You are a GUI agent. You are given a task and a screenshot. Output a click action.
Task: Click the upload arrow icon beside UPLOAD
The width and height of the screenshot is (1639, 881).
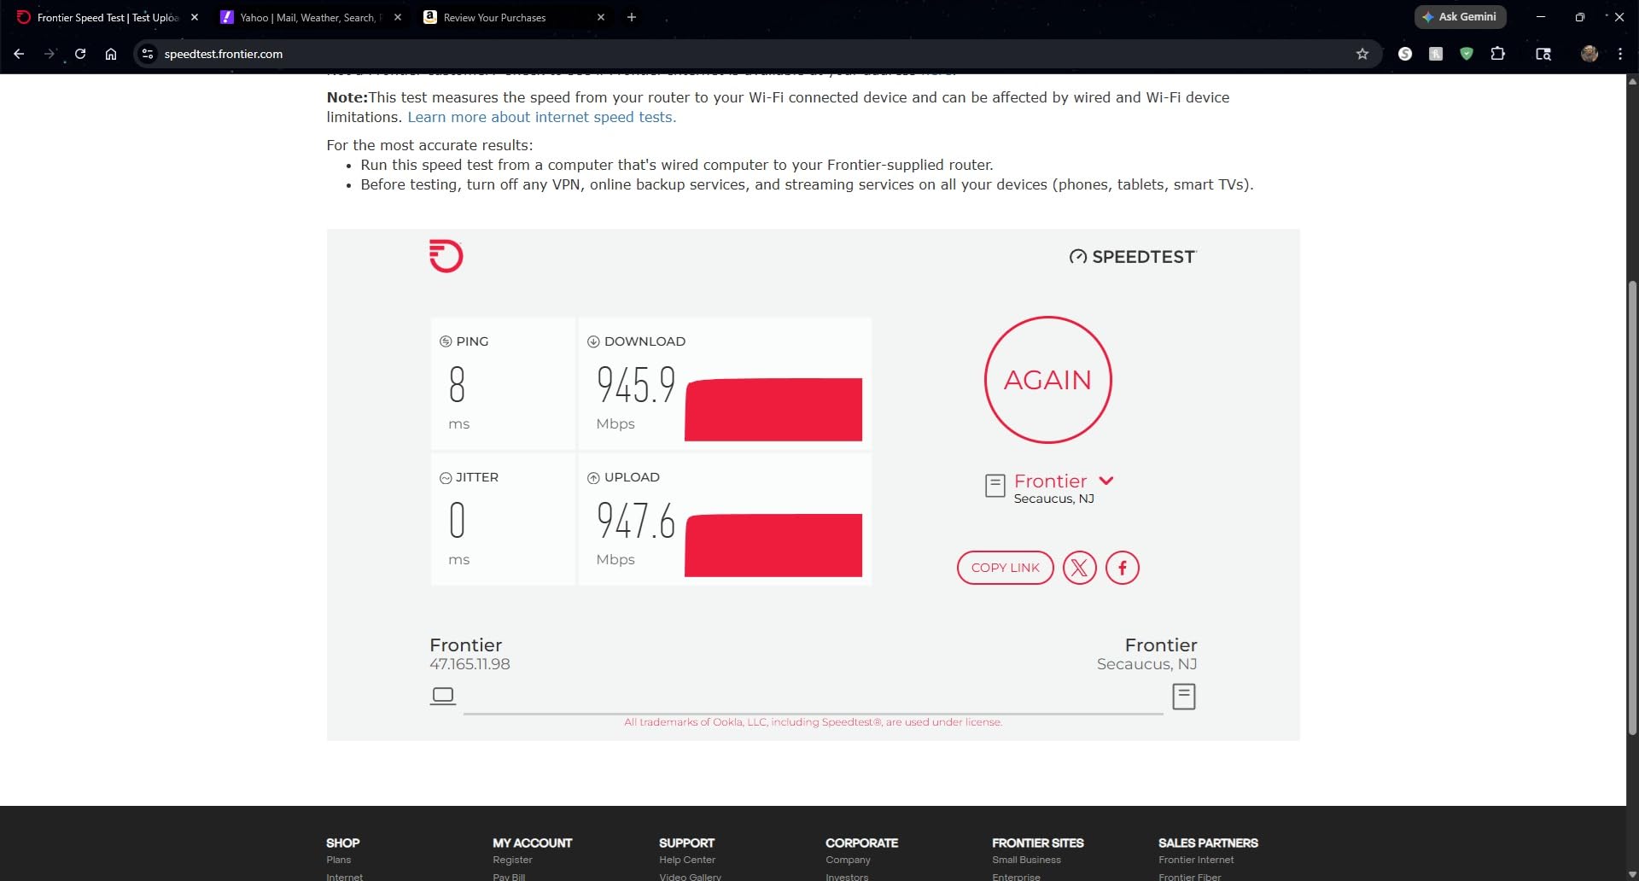(593, 478)
